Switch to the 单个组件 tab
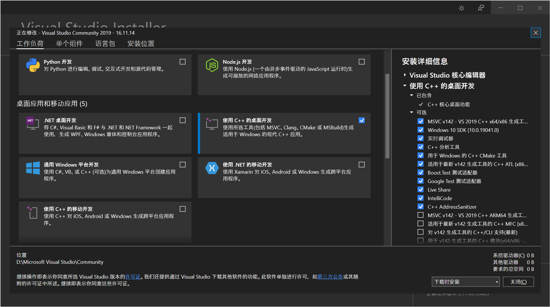Screen dimensions: 550x307 (x=69, y=43)
